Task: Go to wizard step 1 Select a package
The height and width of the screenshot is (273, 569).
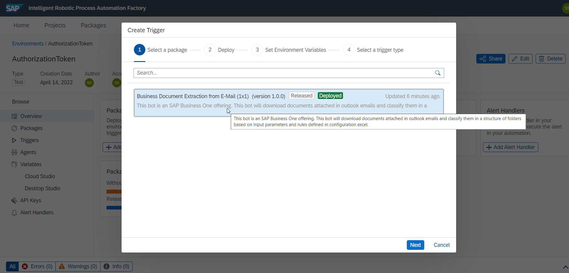Action: [161, 50]
